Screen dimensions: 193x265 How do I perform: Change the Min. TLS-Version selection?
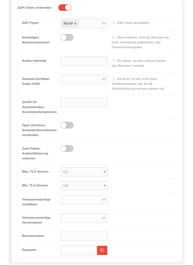(x=84, y=186)
